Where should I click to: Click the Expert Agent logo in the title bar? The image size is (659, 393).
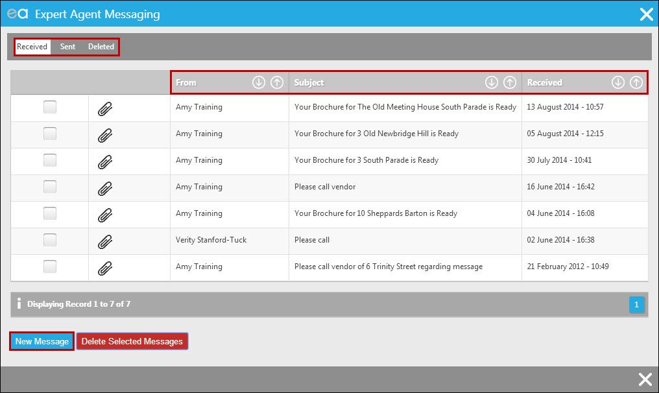[x=18, y=14]
